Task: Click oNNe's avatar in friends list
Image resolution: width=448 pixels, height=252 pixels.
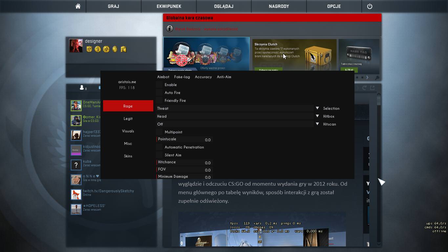Action: tap(76, 179)
